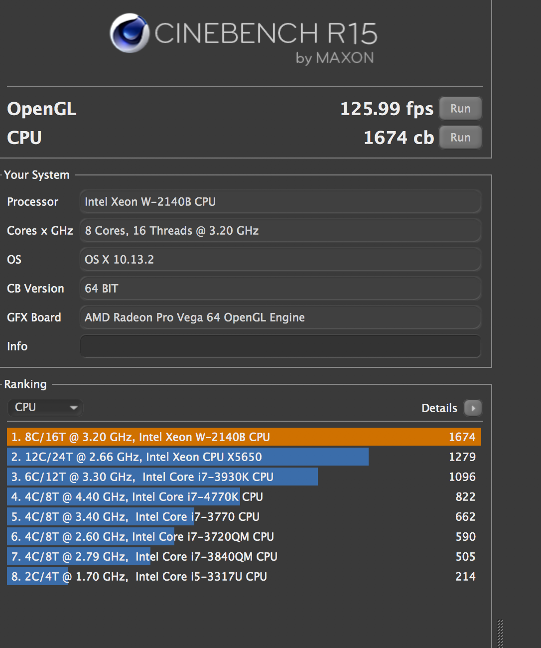Select ranking row Intel Core i7-3930K

tap(244, 477)
